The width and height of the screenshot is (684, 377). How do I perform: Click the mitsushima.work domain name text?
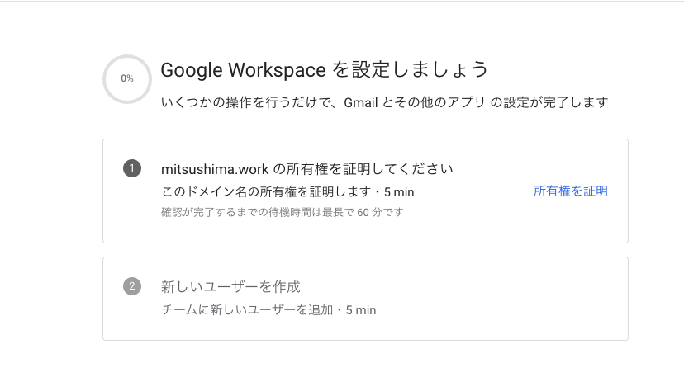pyautogui.click(x=215, y=168)
